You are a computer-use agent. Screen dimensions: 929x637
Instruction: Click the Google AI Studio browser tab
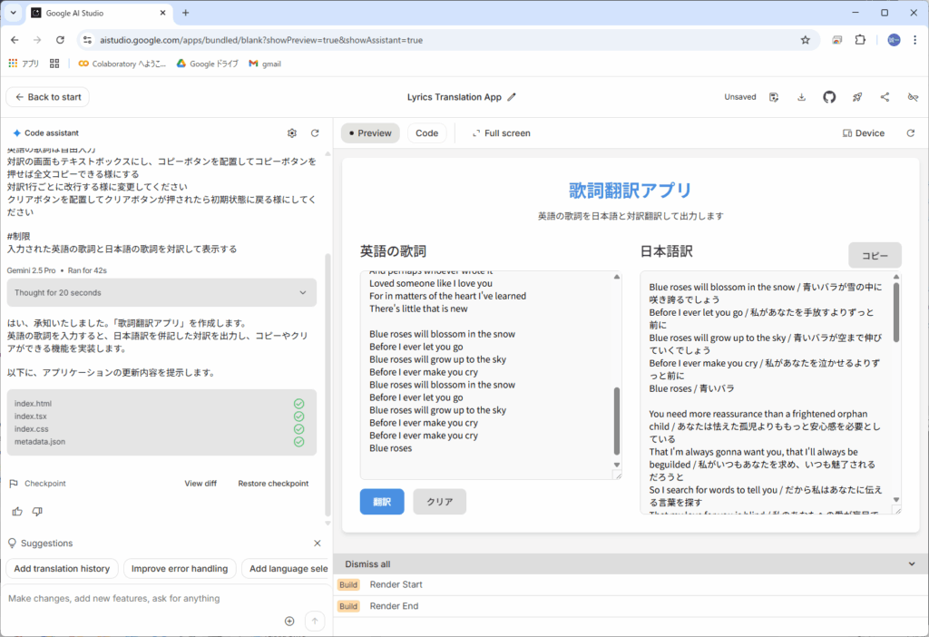(x=98, y=13)
